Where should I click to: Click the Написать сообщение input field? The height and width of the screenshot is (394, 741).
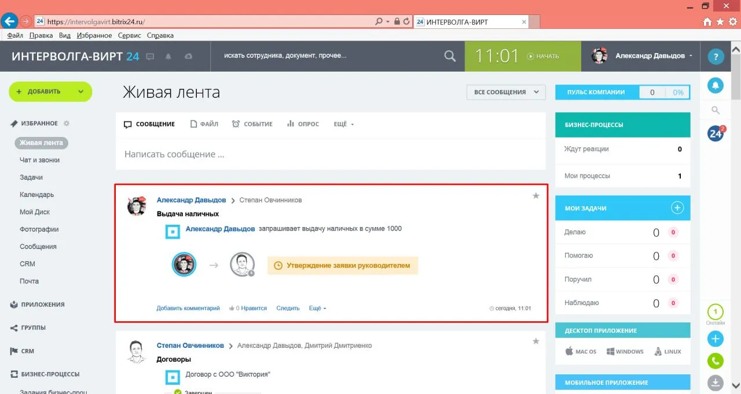tap(331, 154)
